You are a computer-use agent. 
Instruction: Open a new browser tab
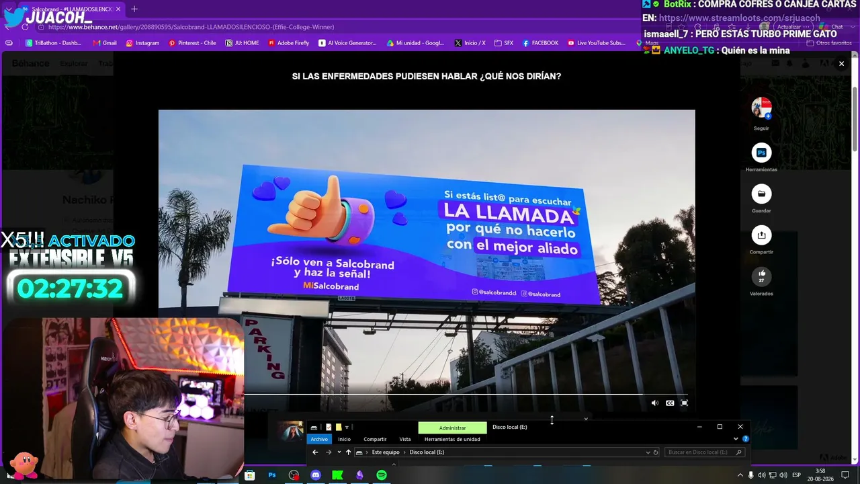(x=134, y=9)
